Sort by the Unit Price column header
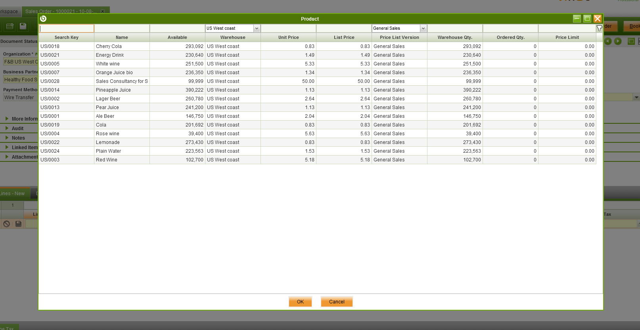The width and height of the screenshot is (640, 330). point(288,37)
